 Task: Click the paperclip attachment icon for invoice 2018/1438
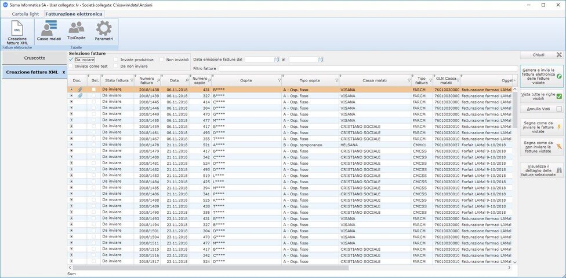pyautogui.click(x=80, y=89)
